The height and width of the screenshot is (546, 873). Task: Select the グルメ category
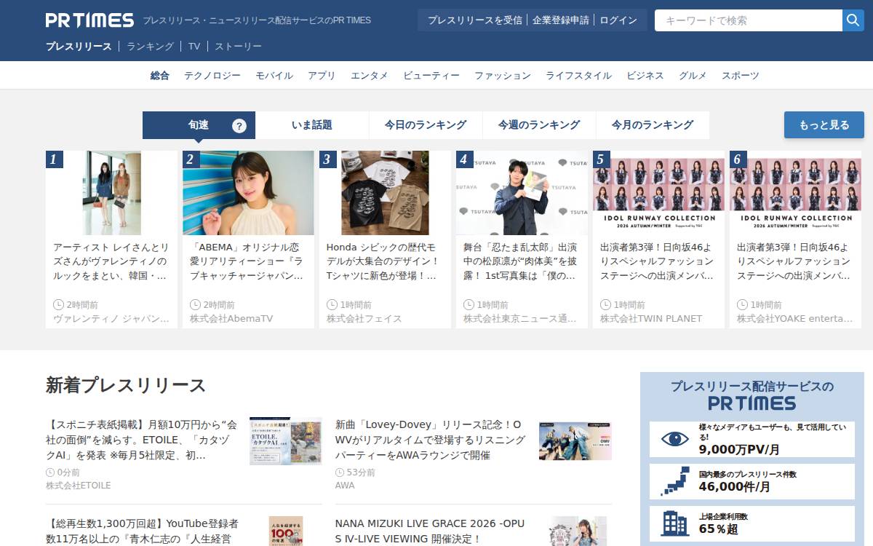(693, 76)
